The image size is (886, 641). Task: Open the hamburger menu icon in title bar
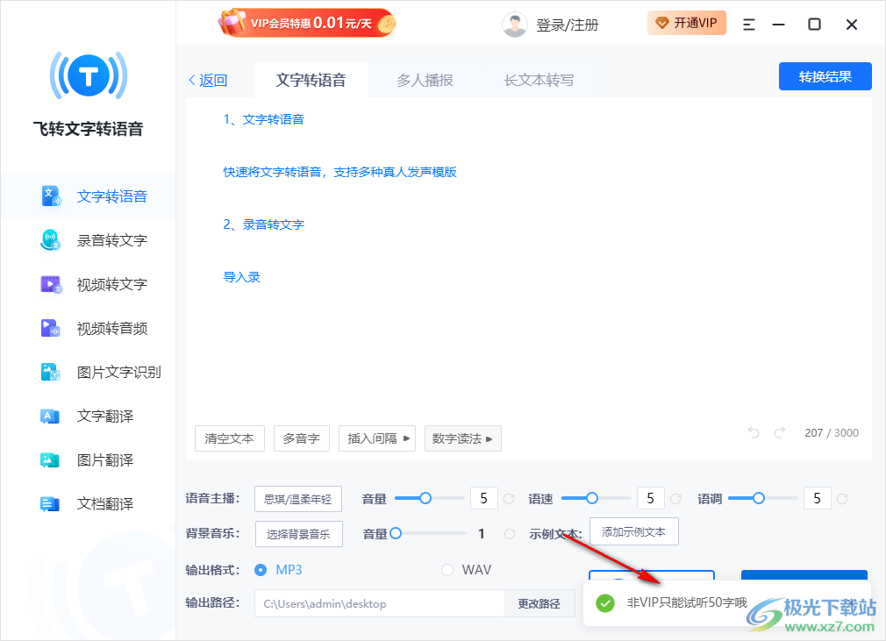[748, 25]
